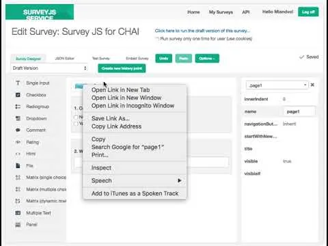Image resolution: width=328 pixels, height=246 pixels.
Task: Add a Checkbox question from toolbox
Action: click(18, 95)
